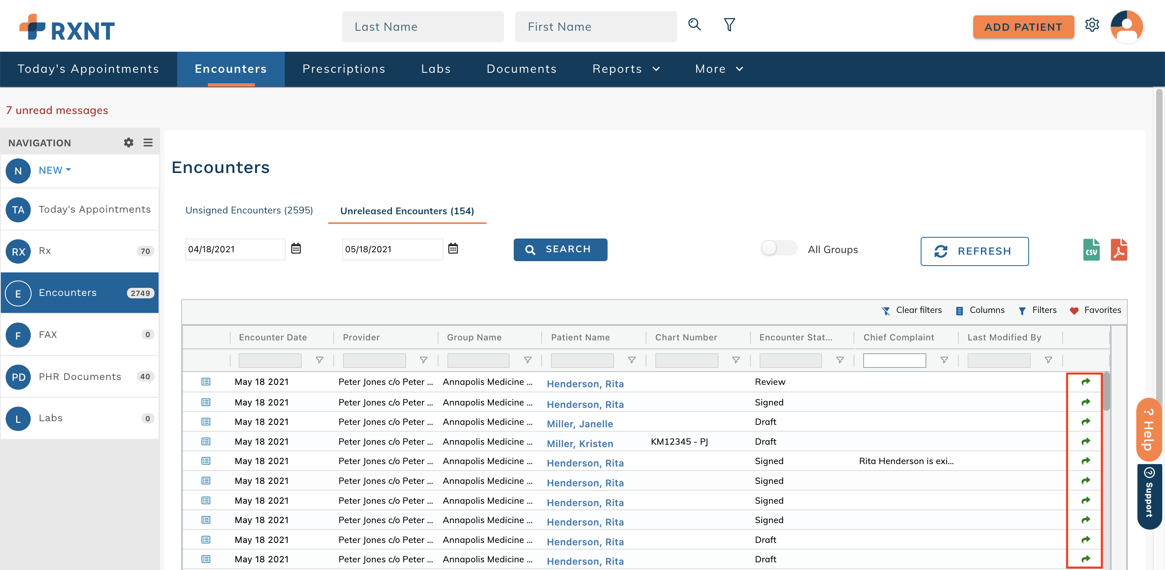Click Provider column filter funnel
The width and height of the screenshot is (1165, 570).
click(423, 360)
